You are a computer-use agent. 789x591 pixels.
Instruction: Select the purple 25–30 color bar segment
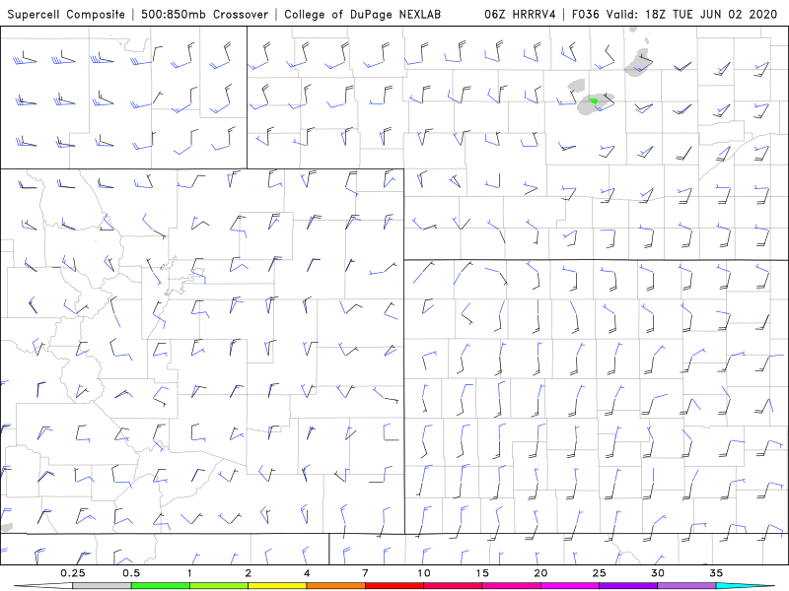tap(628, 586)
